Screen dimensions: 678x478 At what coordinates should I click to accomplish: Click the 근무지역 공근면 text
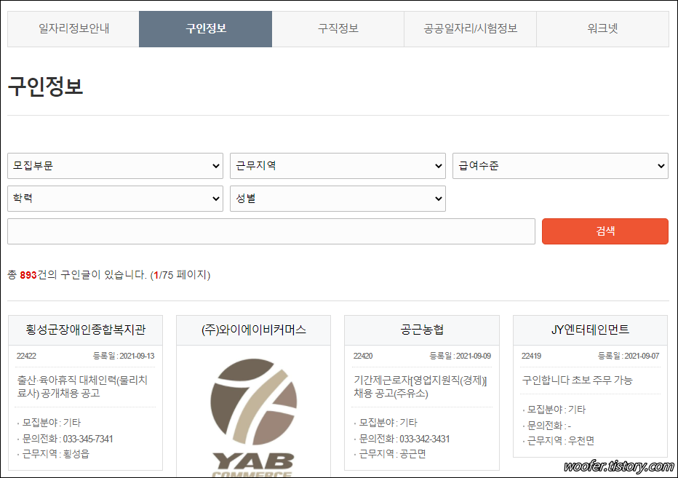pos(393,454)
